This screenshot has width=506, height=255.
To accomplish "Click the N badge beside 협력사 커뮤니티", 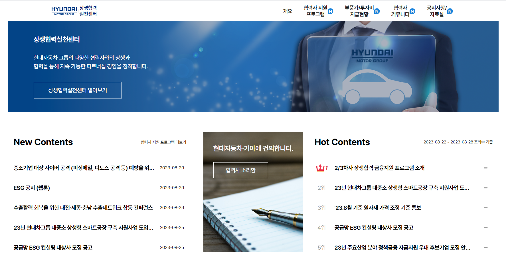I will (x=412, y=11).
